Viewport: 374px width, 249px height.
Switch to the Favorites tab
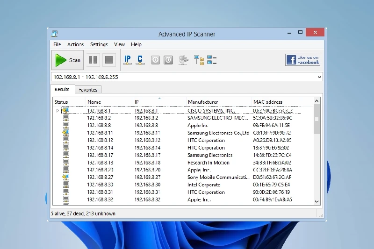click(x=88, y=90)
